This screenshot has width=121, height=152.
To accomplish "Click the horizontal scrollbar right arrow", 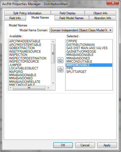I will pos(48,88).
